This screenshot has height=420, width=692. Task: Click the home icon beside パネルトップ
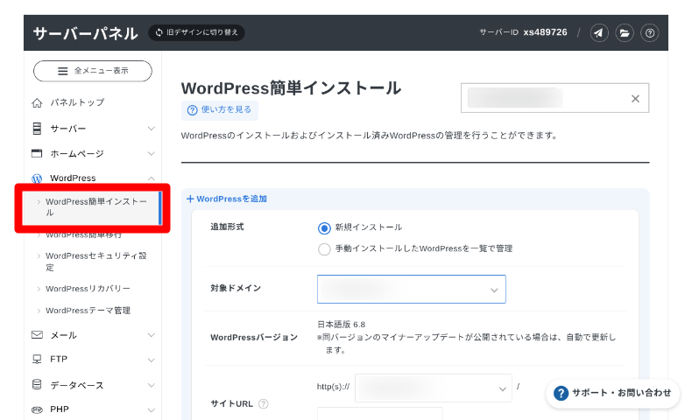pyautogui.click(x=37, y=102)
